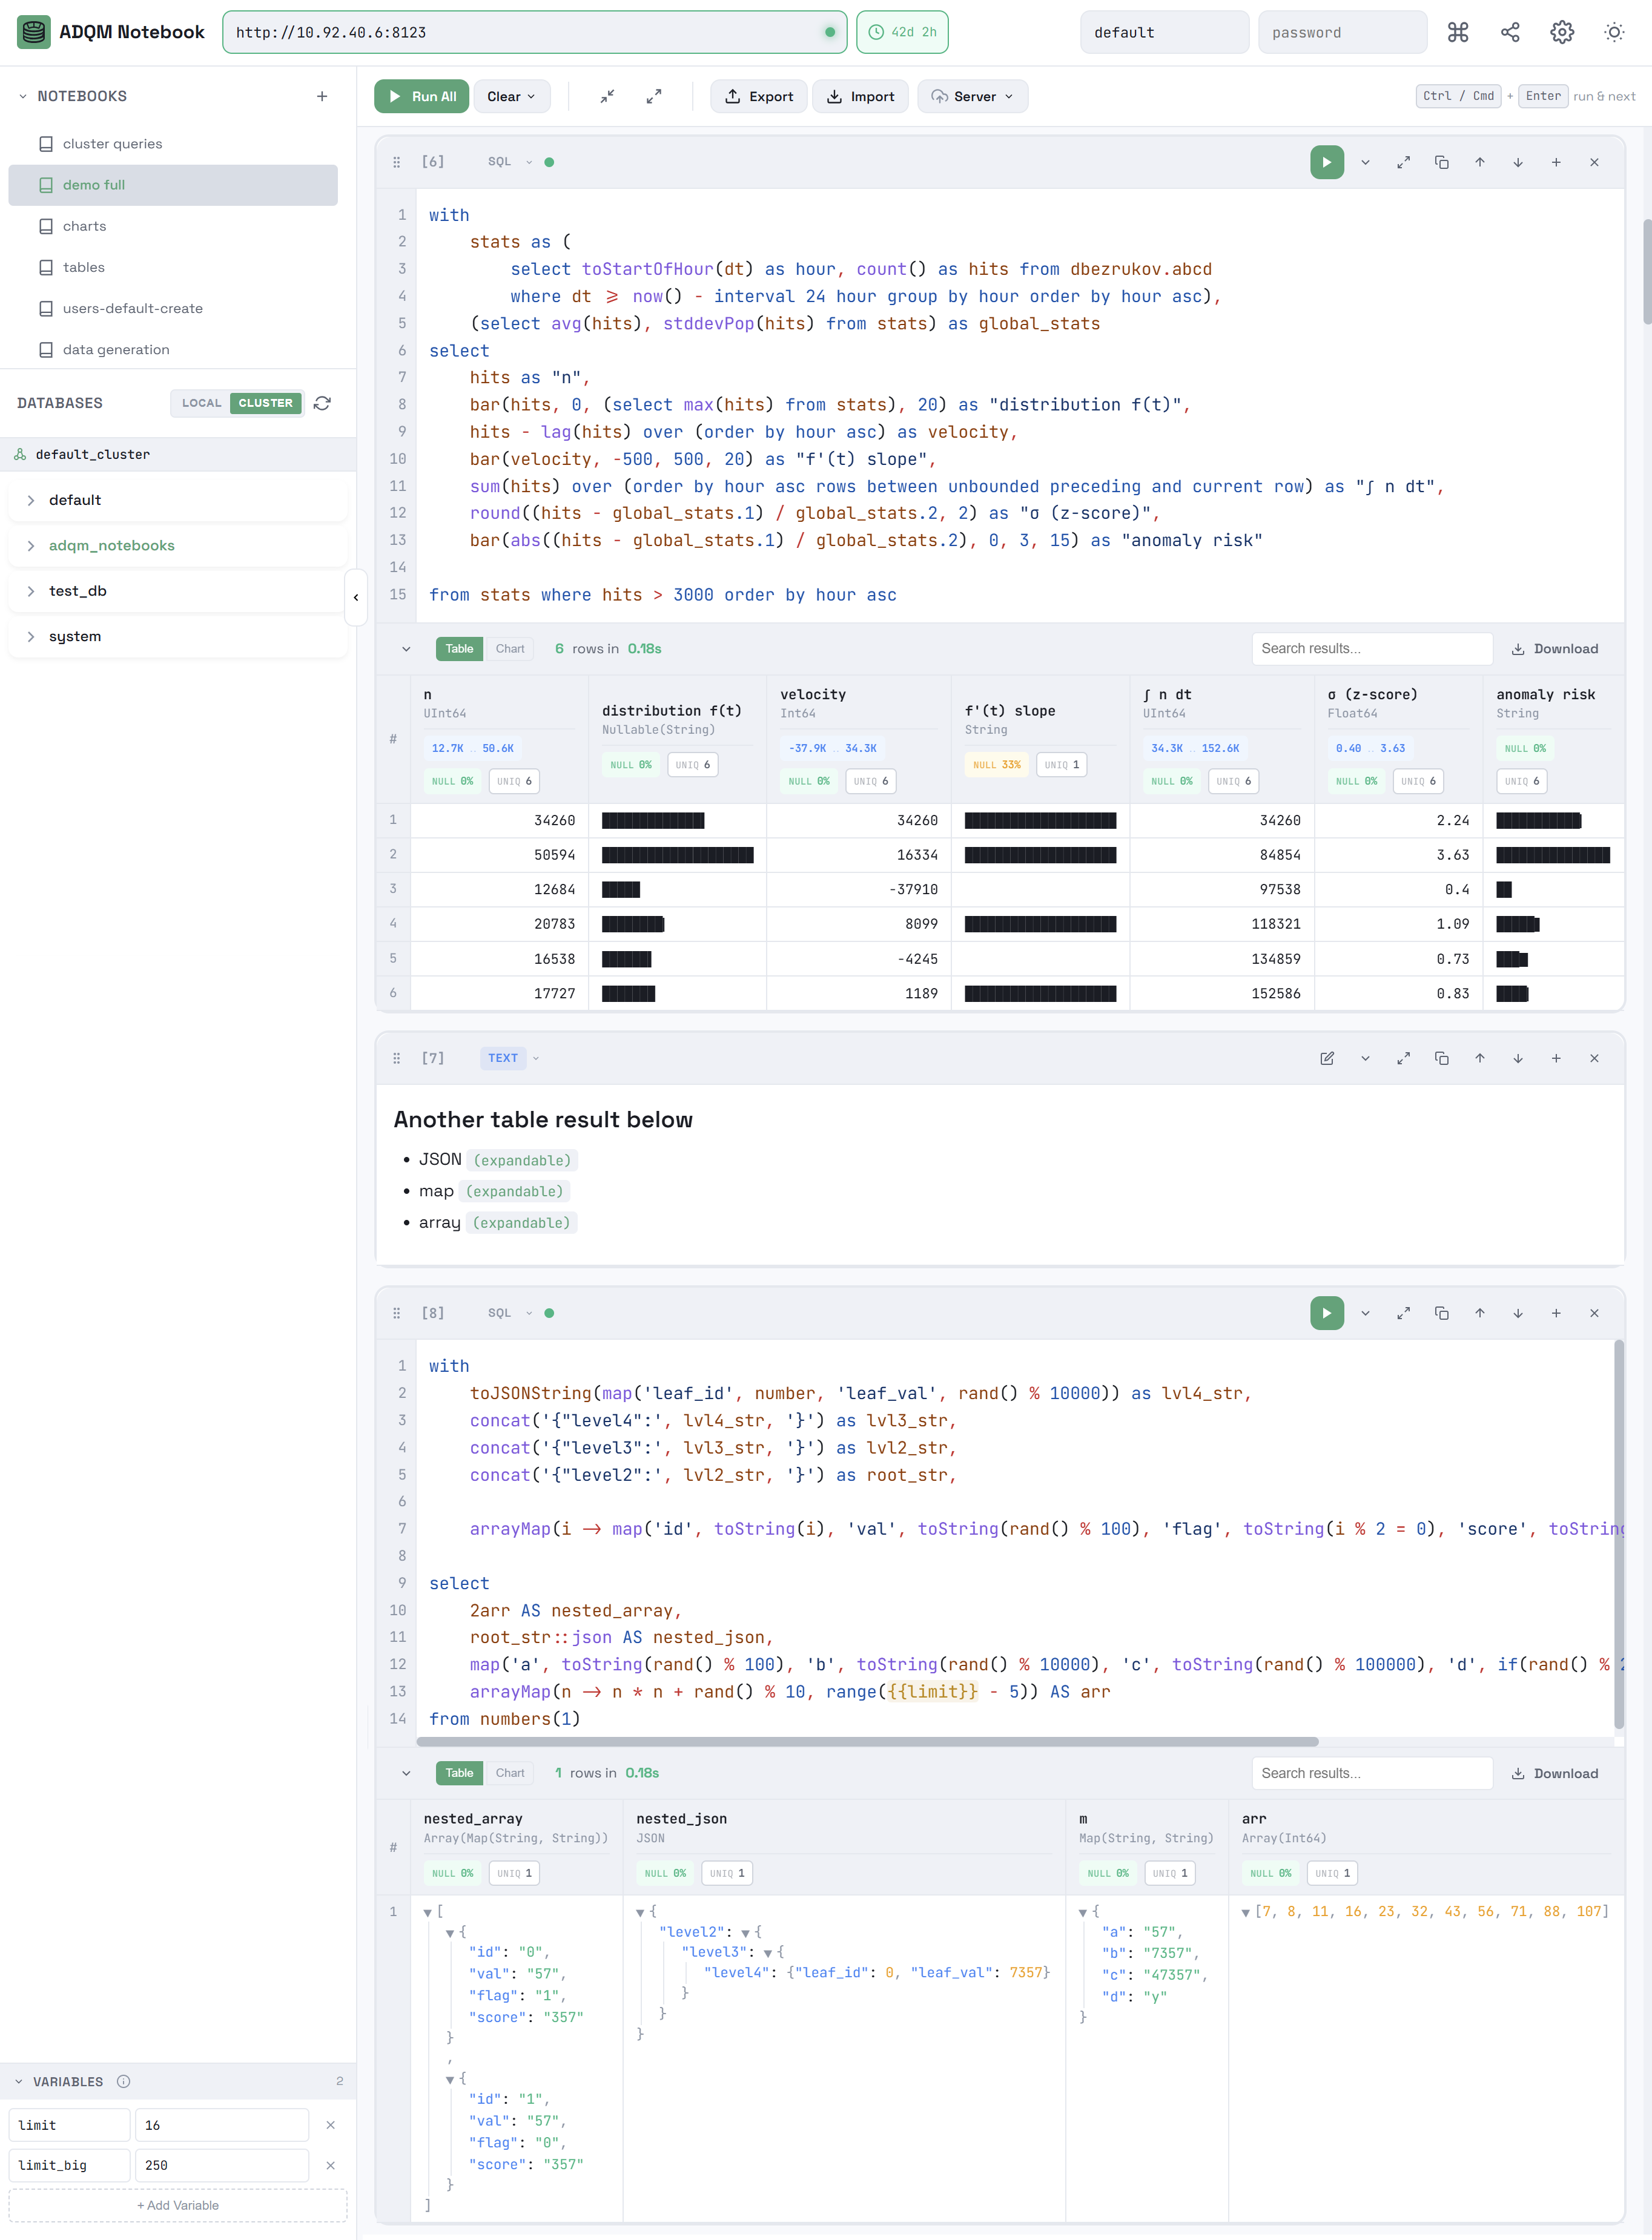Move cell [8] up
1652x2240 pixels.
pyautogui.click(x=1480, y=1313)
